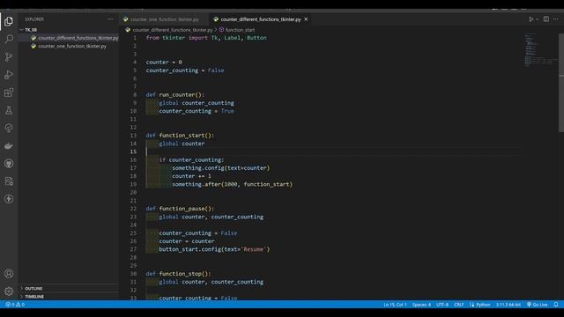
Task: Click 'from tkinter import' on line 1
Action: [x=176, y=38]
